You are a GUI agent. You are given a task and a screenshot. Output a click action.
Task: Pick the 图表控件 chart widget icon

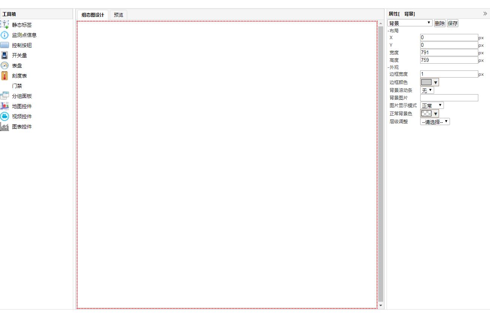[5, 127]
